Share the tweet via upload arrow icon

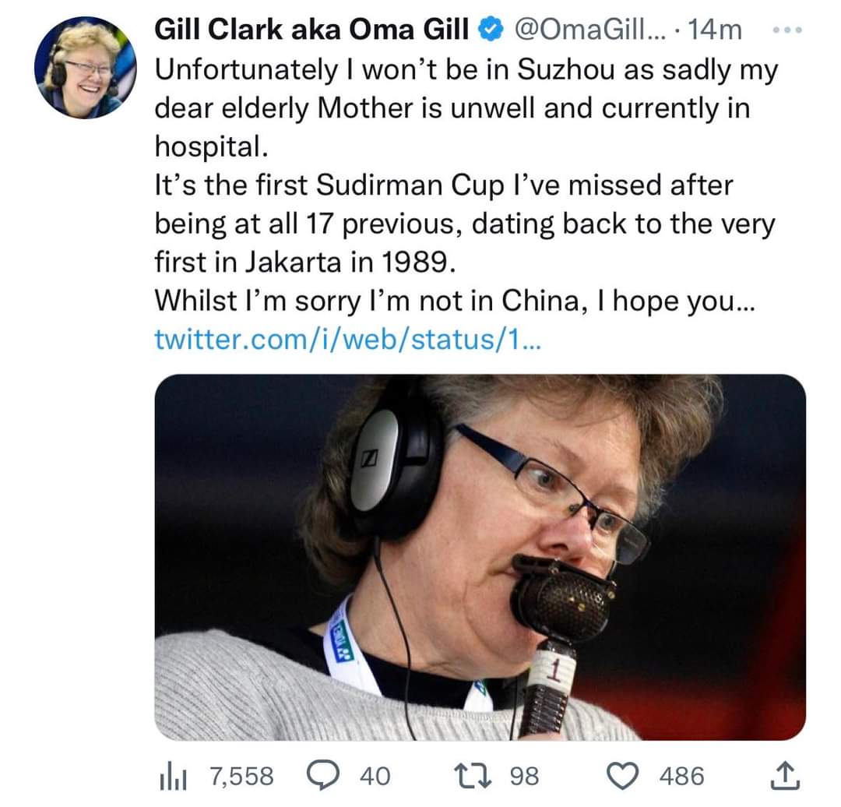tap(785, 775)
